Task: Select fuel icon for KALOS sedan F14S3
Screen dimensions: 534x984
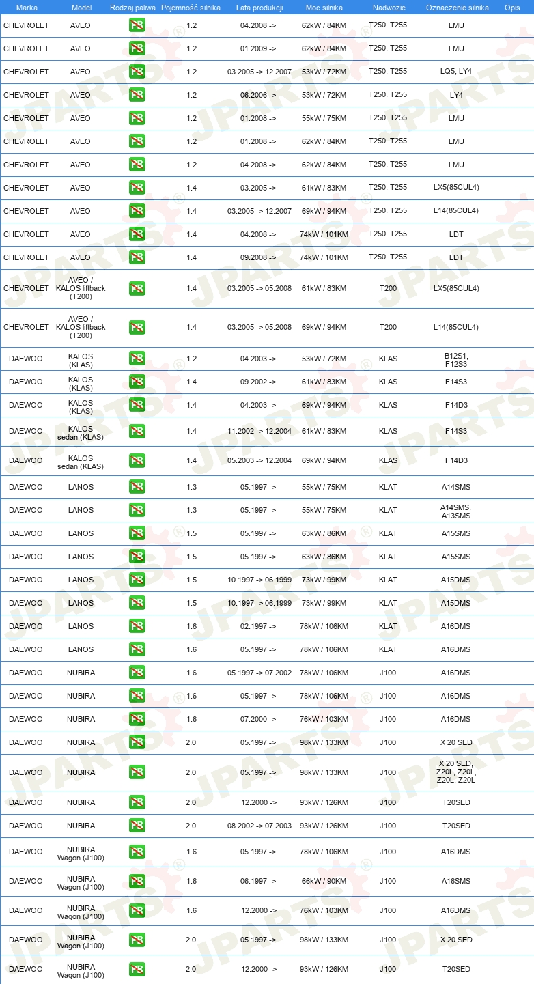Action: pyautogui.click(x=137, y=431)
